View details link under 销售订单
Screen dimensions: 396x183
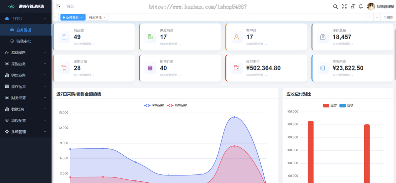(x=170, y=75)
